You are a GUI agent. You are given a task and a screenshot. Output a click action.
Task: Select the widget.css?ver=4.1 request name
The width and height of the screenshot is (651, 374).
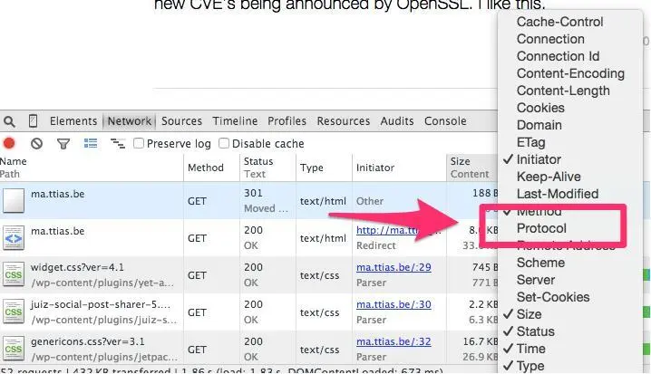tap(77, 267)
